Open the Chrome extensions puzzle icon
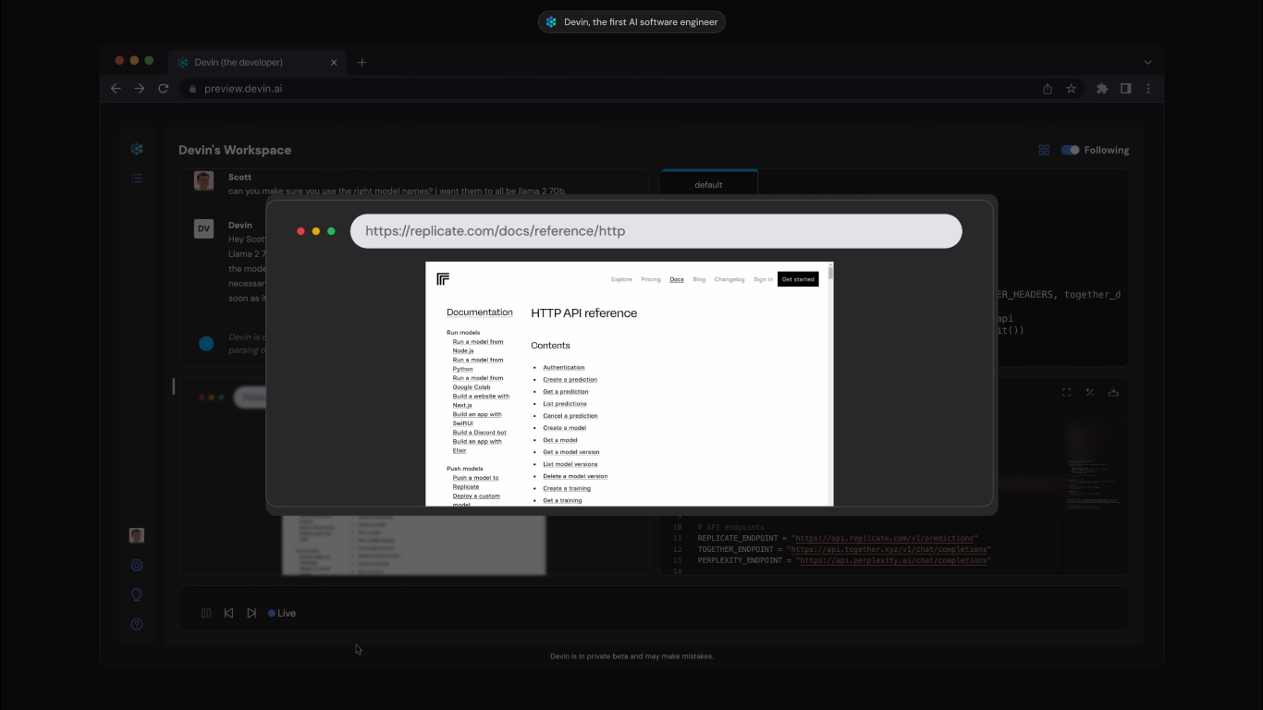1263x710 pixels. [1102, 89]
